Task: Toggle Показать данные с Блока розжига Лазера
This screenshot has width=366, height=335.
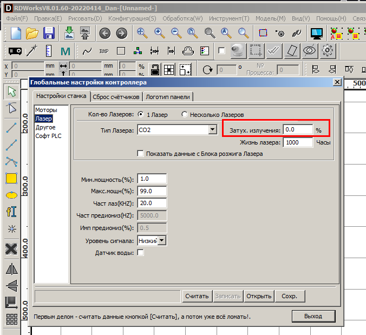Action: point(141,154)
